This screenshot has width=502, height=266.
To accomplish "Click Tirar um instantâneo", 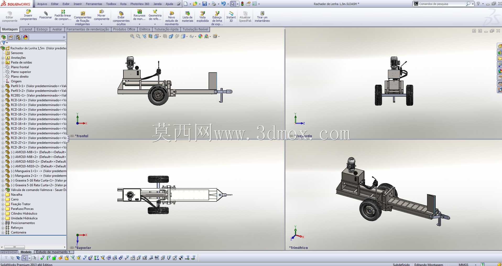I will click(x=262, y=17).
